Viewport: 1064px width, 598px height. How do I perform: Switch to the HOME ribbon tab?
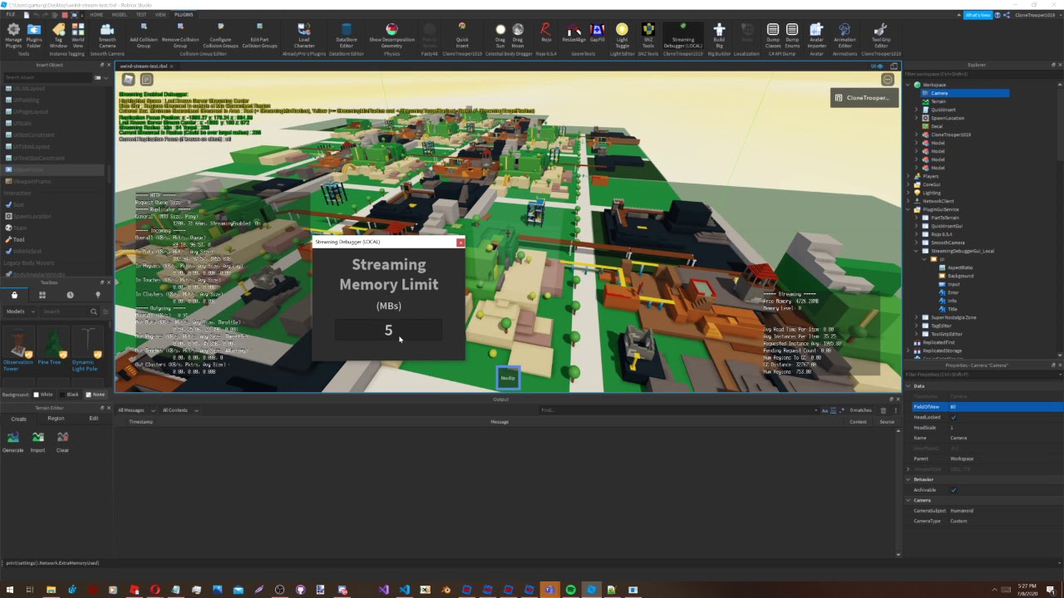click(x=96, y=15)
